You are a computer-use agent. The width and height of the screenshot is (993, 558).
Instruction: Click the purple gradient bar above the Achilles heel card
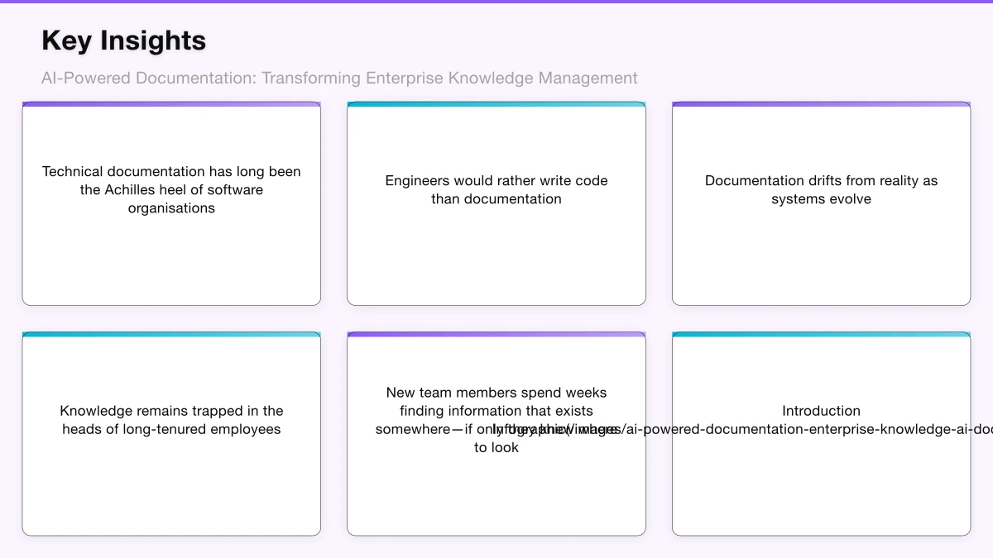pos(171,103)
